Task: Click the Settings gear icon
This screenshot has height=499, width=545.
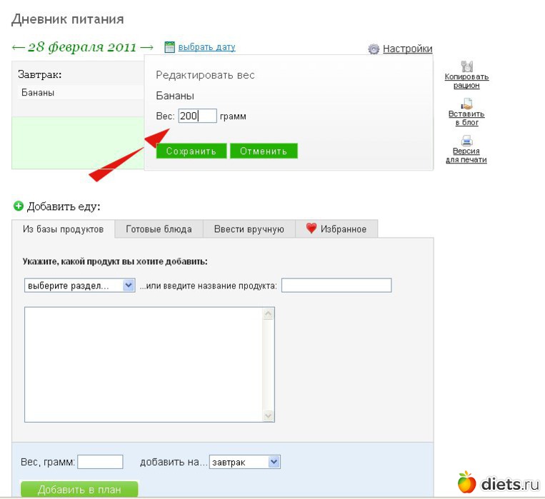Action: (x=374, y=49)
